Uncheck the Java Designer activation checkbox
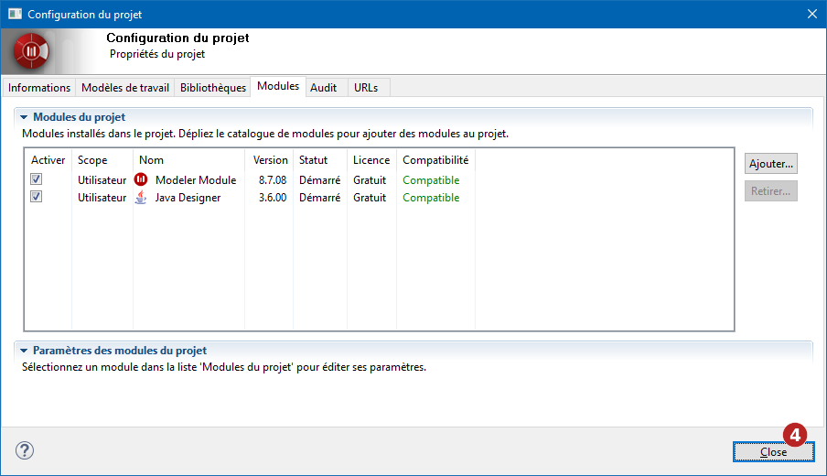This screenshot has height=476, width=827. [36, 197]
